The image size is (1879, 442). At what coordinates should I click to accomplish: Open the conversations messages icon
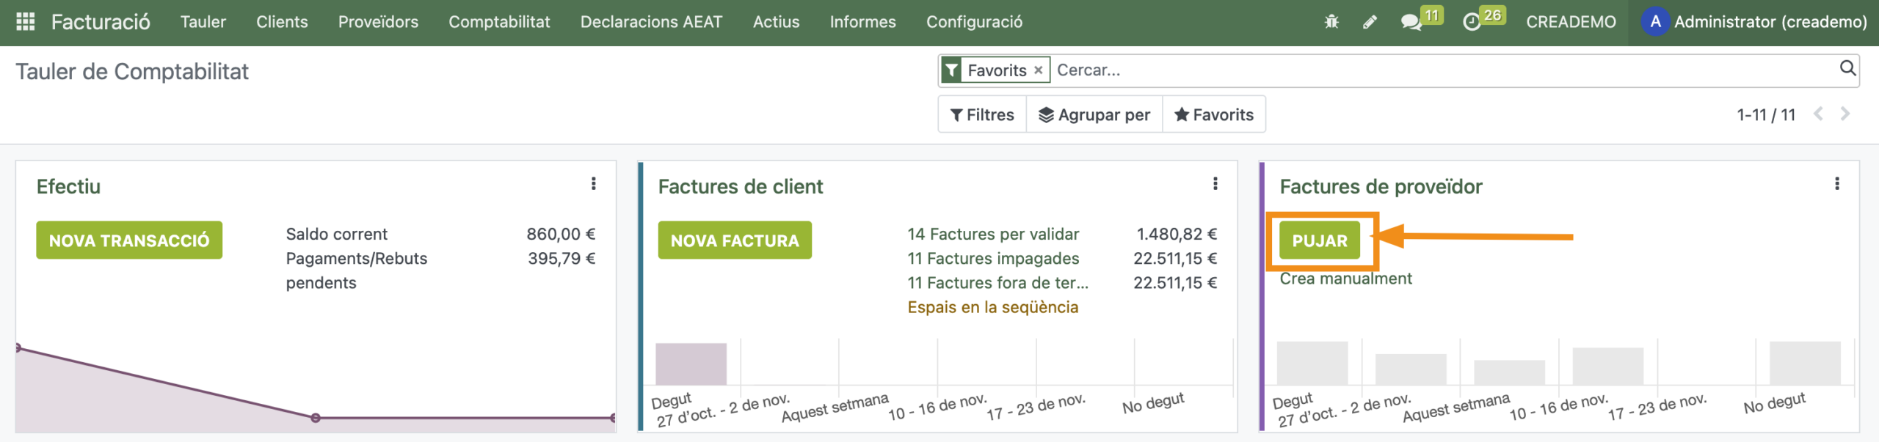click(1411, 22)
